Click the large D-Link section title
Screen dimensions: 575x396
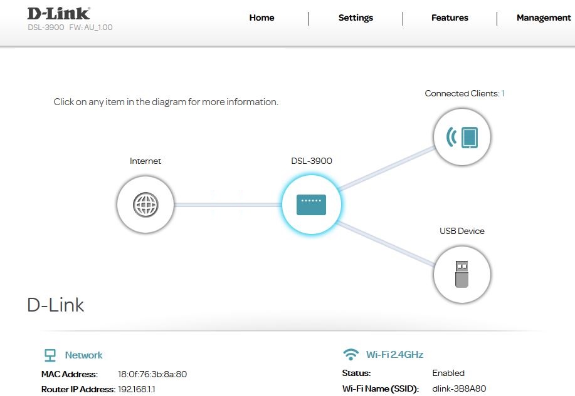pos(56,305)
